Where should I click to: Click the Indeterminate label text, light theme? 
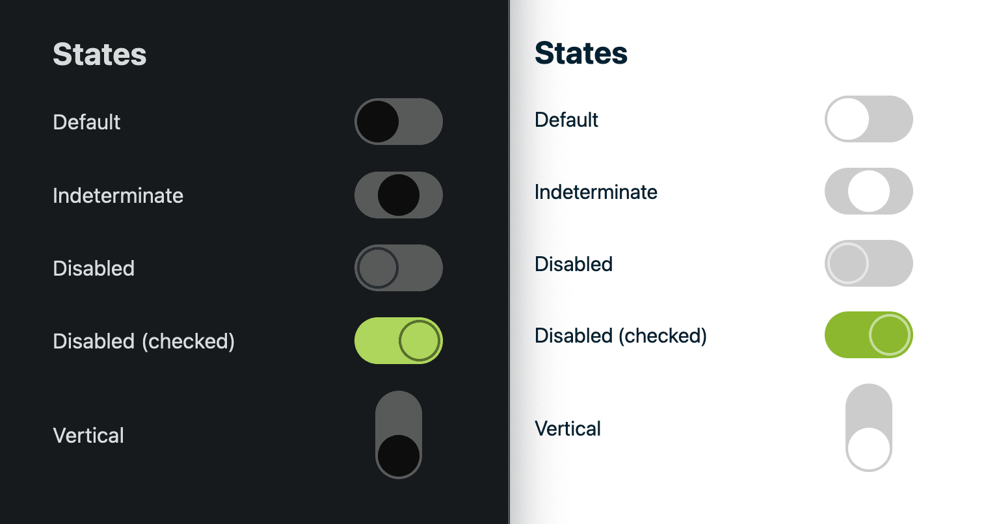pos(596,192)
